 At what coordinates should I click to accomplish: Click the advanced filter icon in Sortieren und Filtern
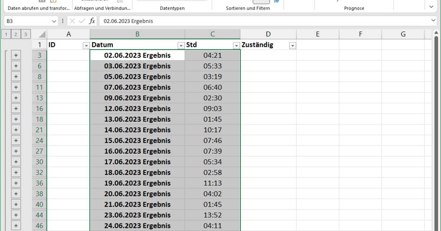click(x=276, y=1)
